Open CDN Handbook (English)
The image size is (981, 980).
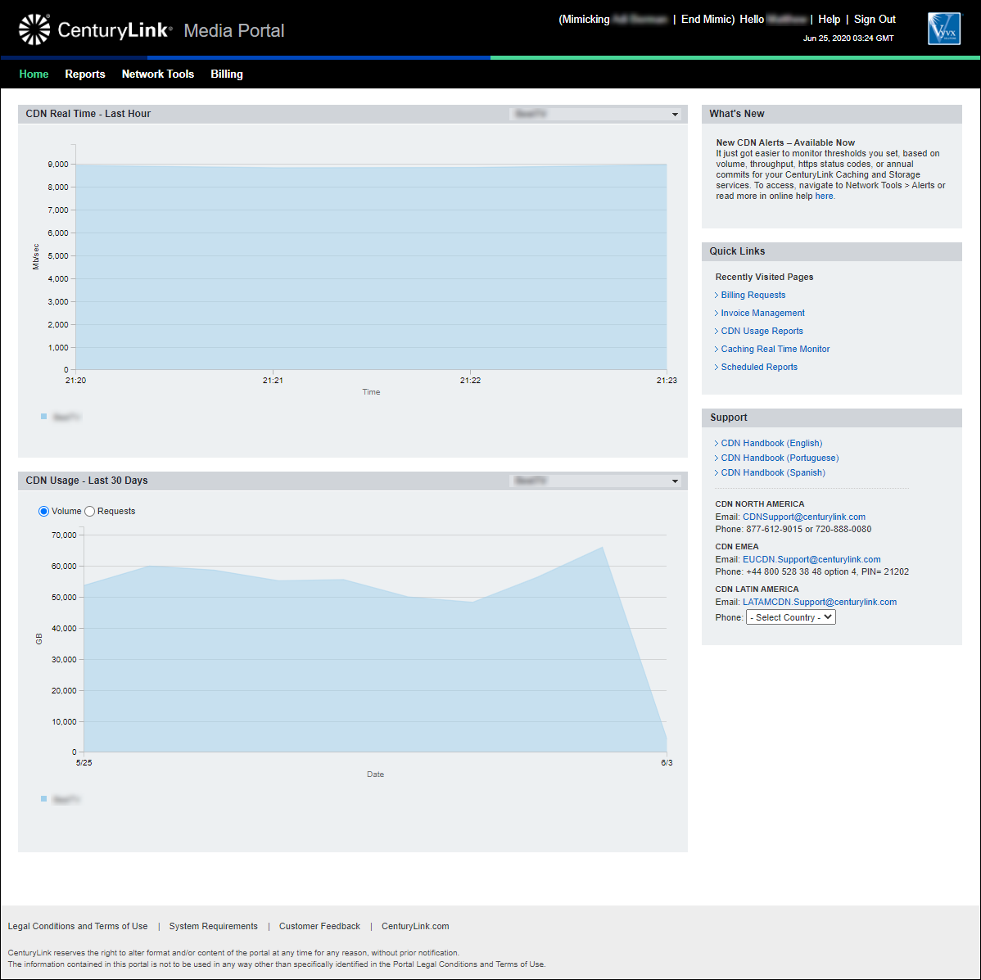[771, 444]
